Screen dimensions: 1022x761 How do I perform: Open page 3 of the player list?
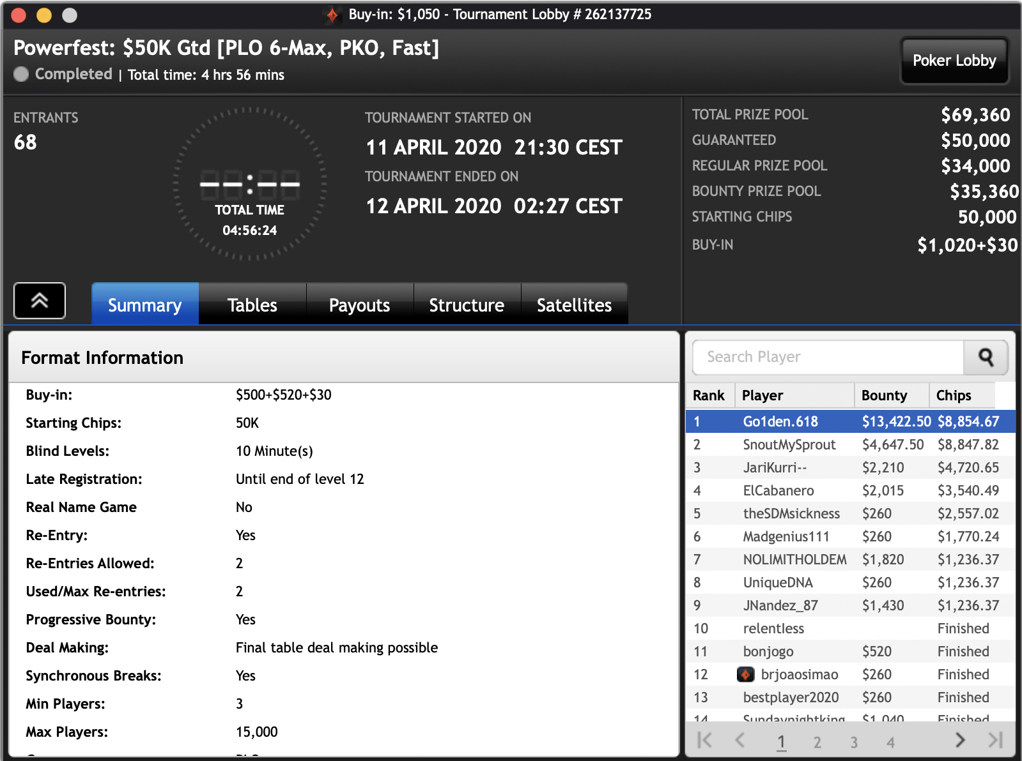coord(854,742)
